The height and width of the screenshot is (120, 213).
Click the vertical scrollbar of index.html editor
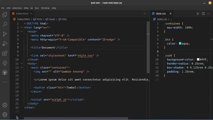[148, 47]
